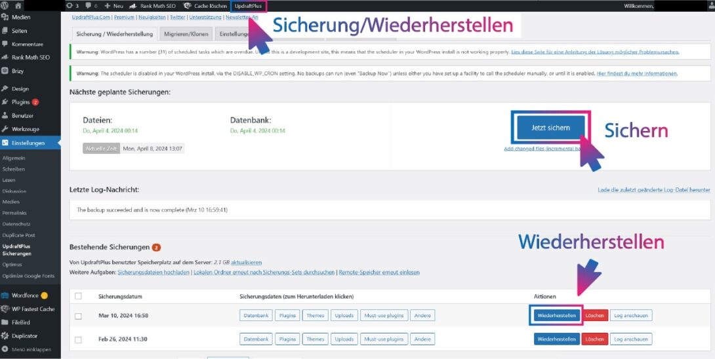The width and height of the screenshot is (715, 359).
Task: Open pending updates icon showing 3
Action: click(x=73, y=6)
